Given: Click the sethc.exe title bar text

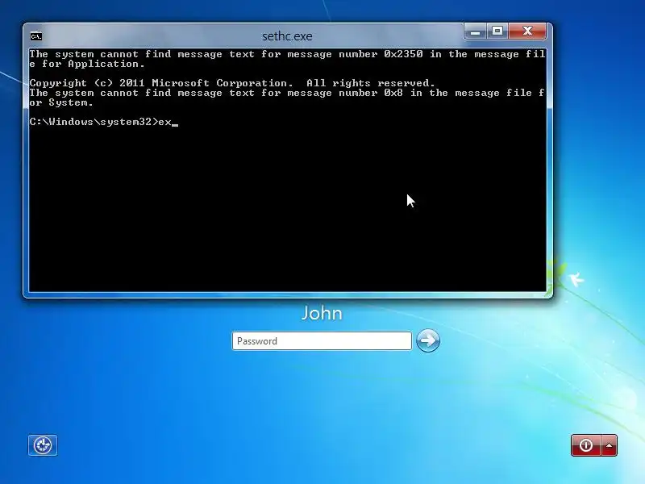Looking at the screenshot, I should (287, 36).
